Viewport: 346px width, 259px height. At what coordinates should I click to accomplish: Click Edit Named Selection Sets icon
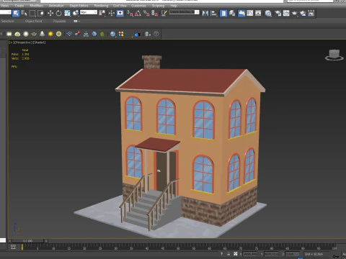pyautogui.click(x=164, y=13)
